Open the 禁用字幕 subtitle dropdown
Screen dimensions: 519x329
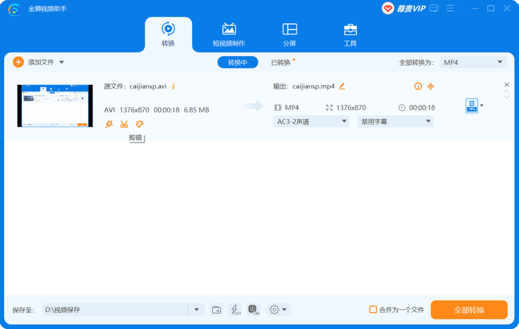click(395, 122)
